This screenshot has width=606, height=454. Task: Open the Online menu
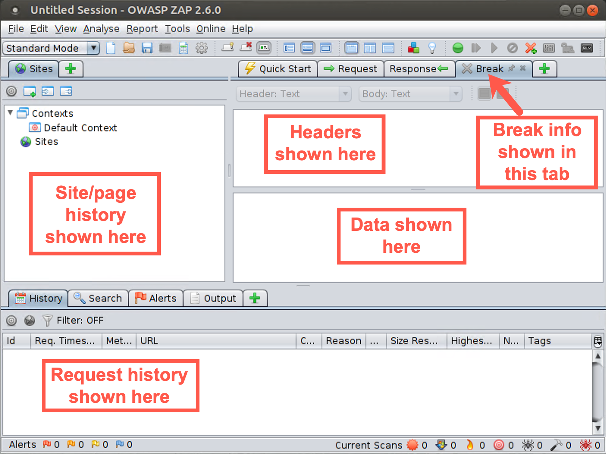[211, 29]
